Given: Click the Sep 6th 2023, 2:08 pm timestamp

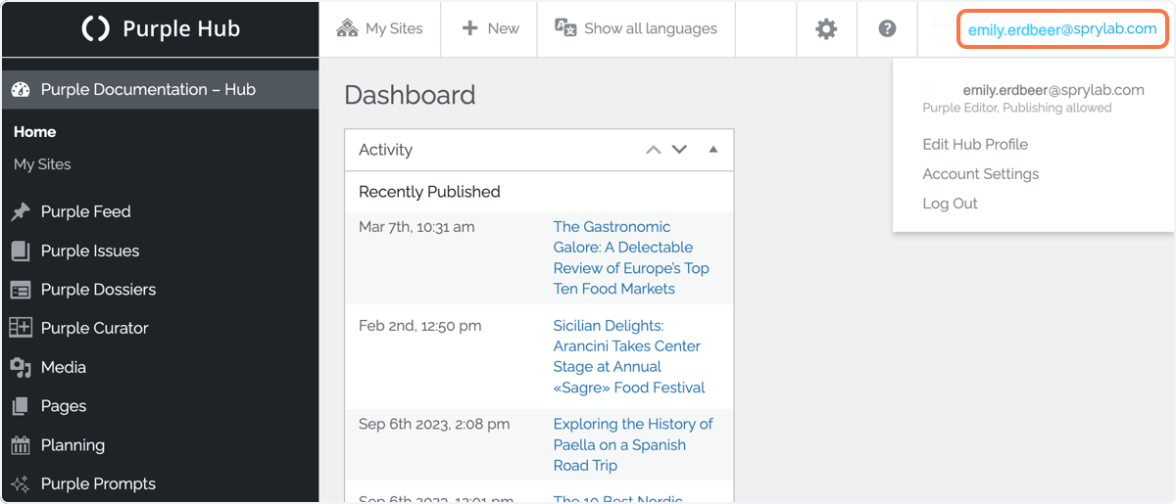Looking at the screenshot, I should tap(434, 424).
